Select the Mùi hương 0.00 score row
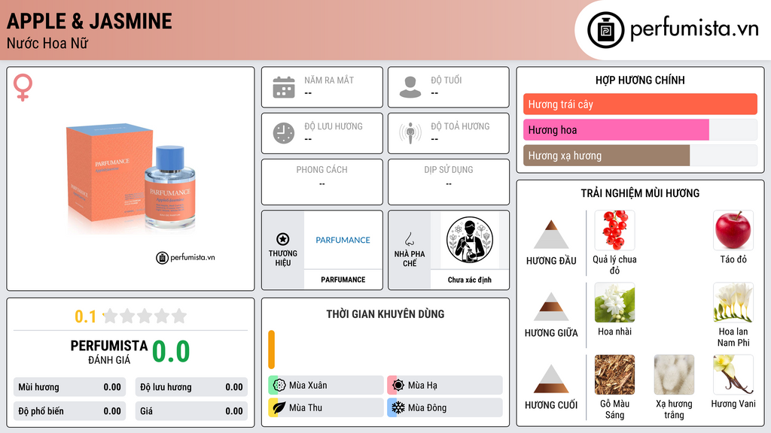This screenshot has height=433, width=771. (x=69, y=387)
